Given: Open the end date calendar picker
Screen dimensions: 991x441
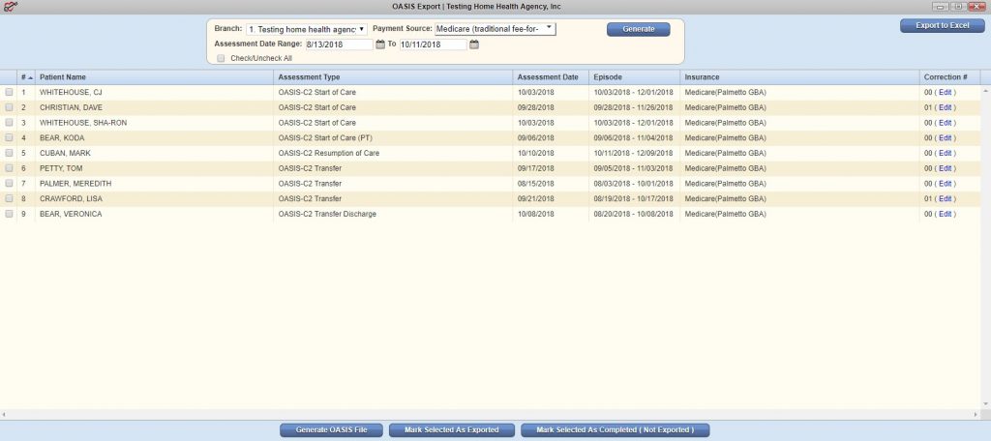Looking at the screenshot, I should coord(474,44).
